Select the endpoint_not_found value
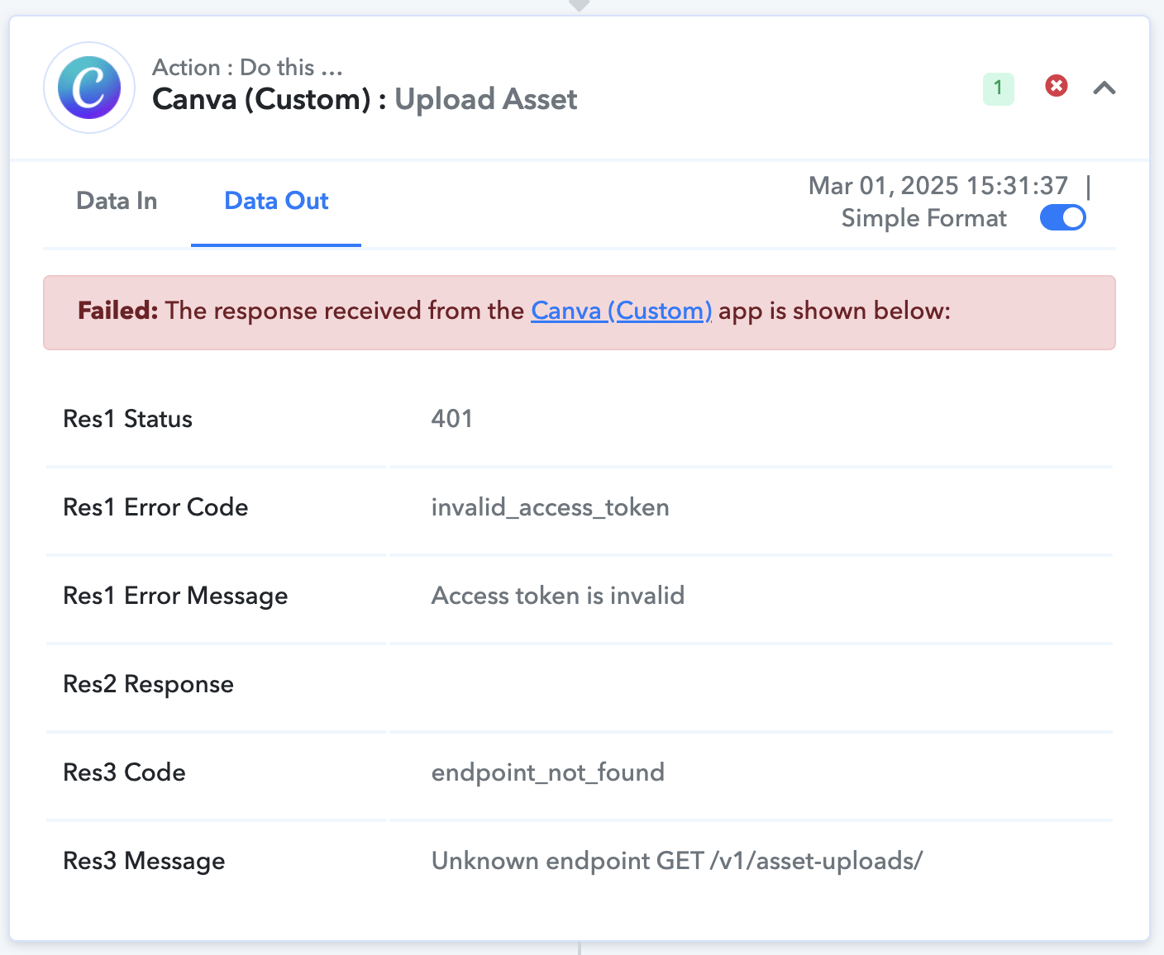 pos(548,772)
